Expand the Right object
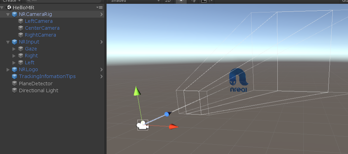 click(14, 56)
